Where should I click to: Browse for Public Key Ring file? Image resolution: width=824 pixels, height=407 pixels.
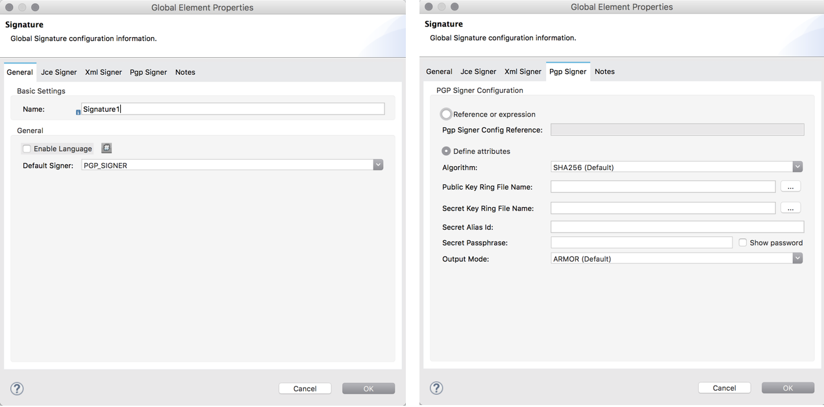790,187
